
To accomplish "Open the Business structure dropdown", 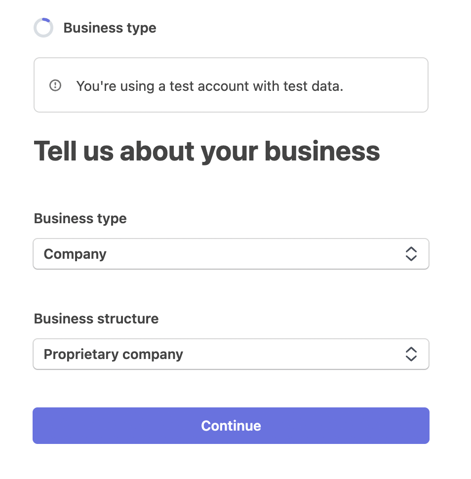I will (231, 354).
